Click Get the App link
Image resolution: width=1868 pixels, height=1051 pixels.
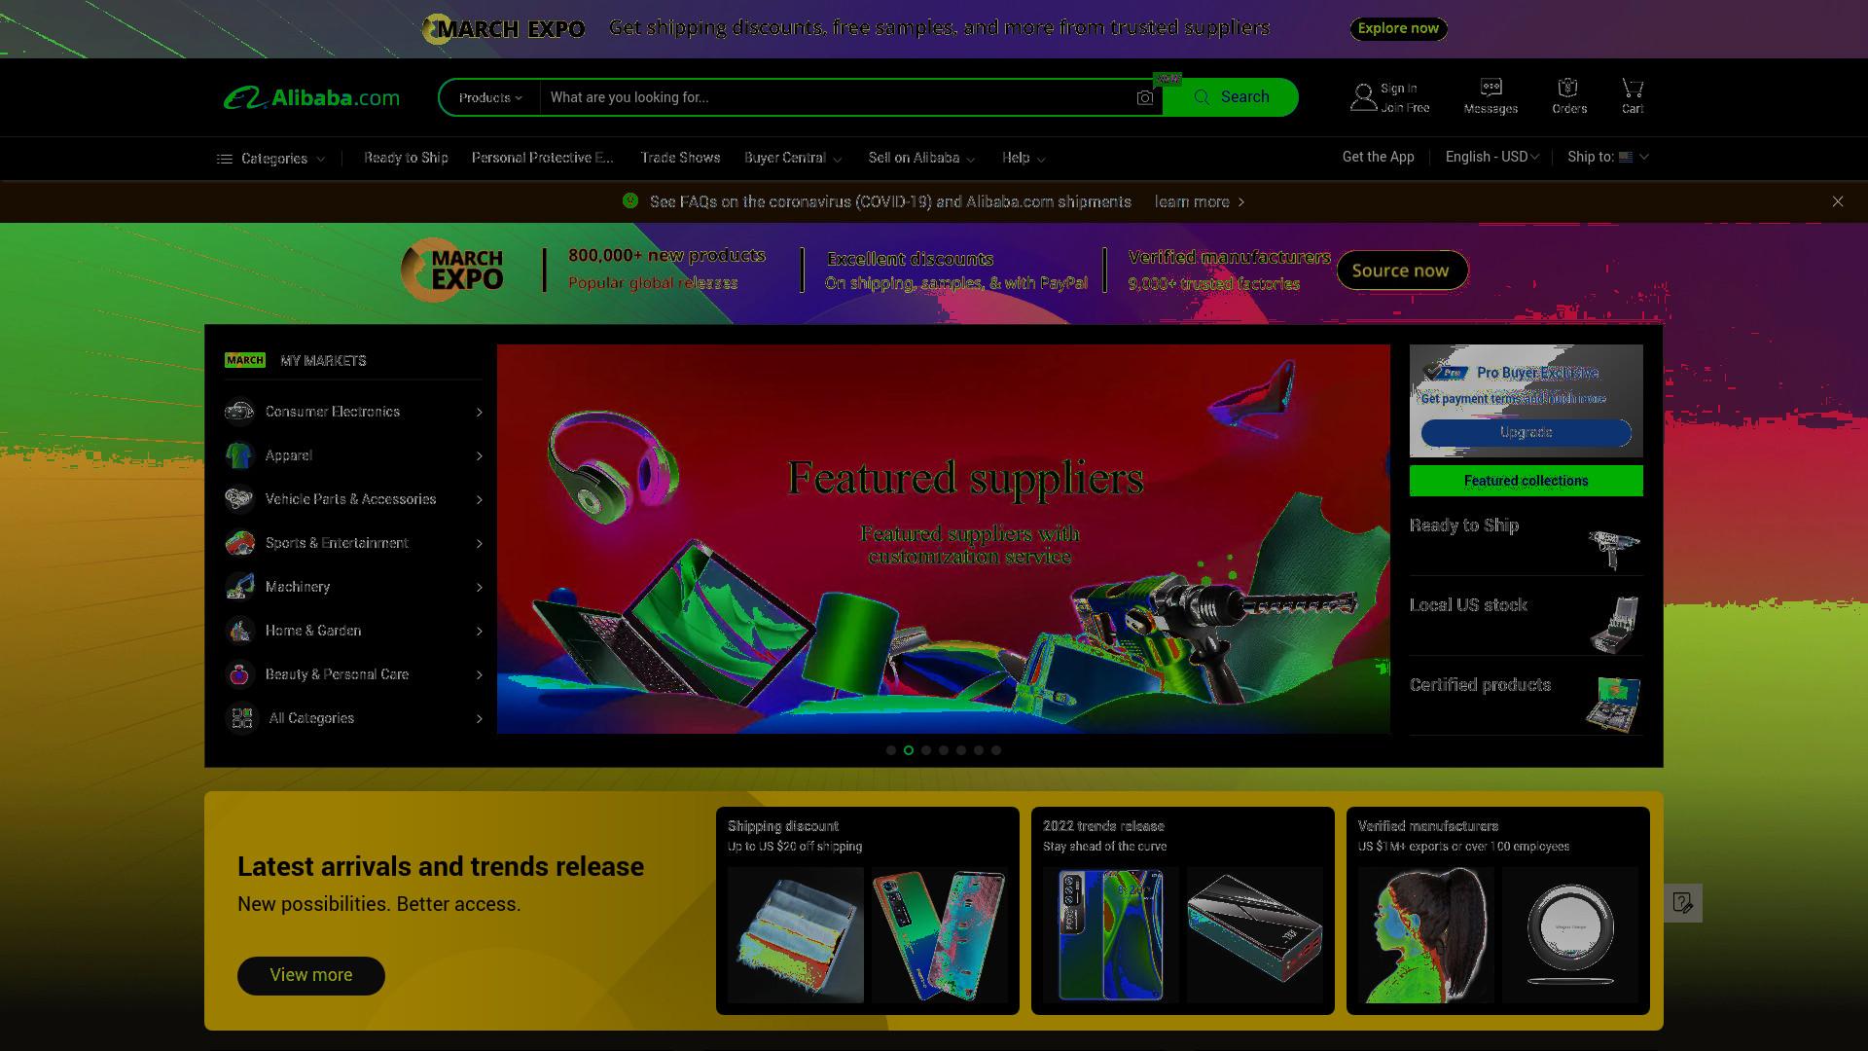pyautogui.click(x=1378, y=157)
